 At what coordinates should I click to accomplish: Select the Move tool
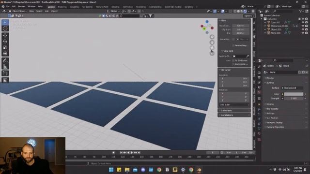point(5,35)
